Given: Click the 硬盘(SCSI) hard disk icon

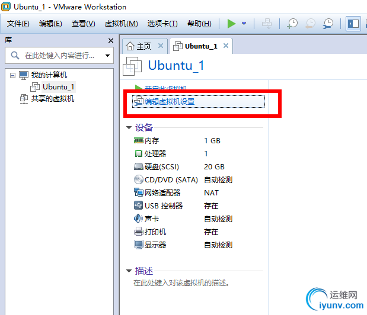Looking at the screenshot, I should (139, 166).
